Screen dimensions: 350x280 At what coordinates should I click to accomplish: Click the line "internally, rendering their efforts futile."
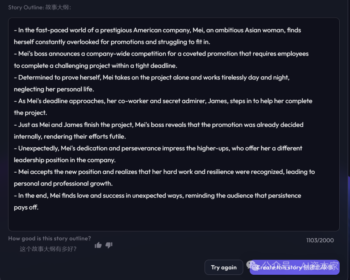pos(70,137)
